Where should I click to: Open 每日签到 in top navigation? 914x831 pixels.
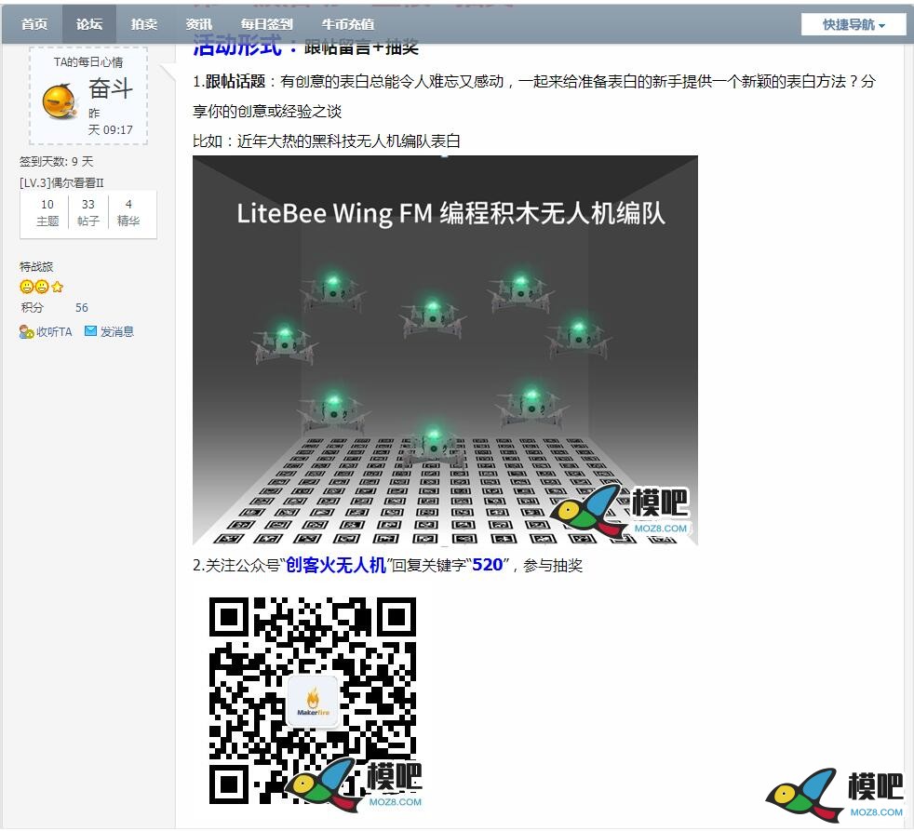[266, 24]
